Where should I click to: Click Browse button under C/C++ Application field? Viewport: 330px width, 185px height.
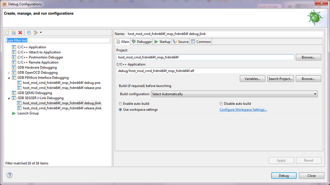[x=308, y=79]
